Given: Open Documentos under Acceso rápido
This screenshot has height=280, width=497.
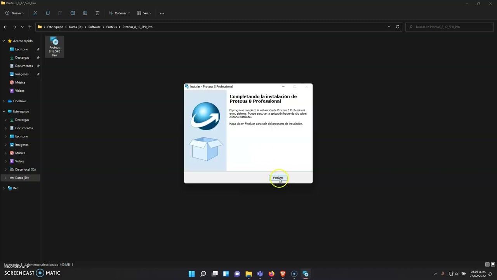Looking at the screenshot, I should [x=24, y=66].
